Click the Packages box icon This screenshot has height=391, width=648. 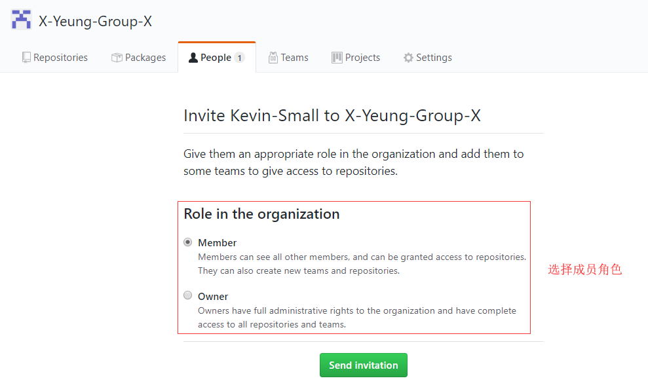tap(117, 58)
